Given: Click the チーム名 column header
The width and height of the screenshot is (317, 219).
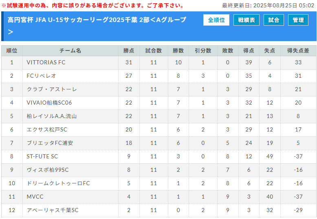Looking at the screenshot, I should 70,50.
